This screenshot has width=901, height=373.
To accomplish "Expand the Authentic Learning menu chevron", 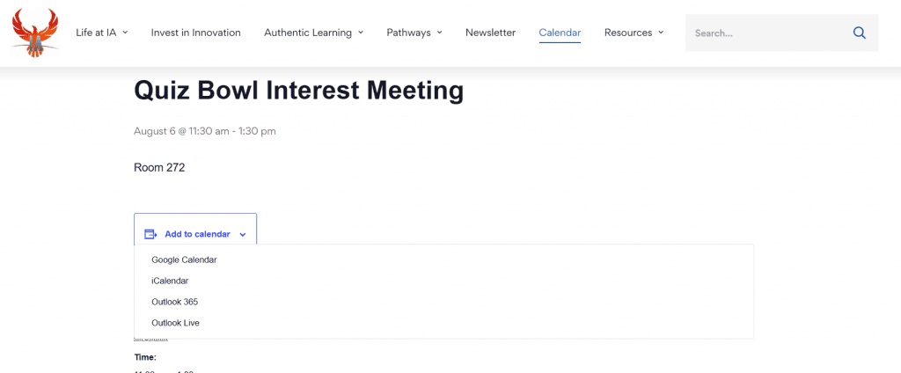I will (x=361, y=33).
